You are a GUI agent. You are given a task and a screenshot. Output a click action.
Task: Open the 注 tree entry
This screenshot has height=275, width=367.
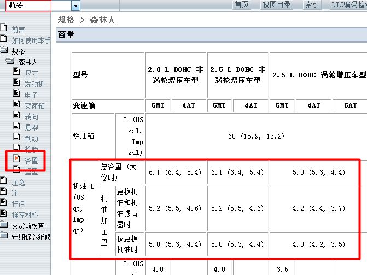point(15,193)
